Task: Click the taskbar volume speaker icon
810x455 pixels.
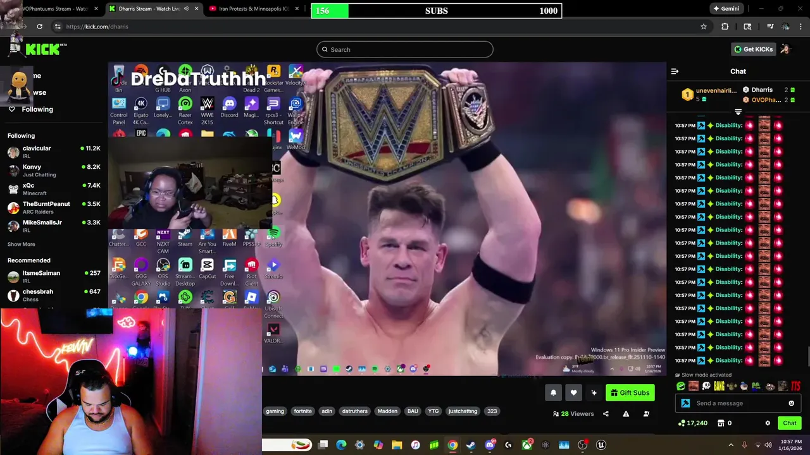Action: click(769, 445)
